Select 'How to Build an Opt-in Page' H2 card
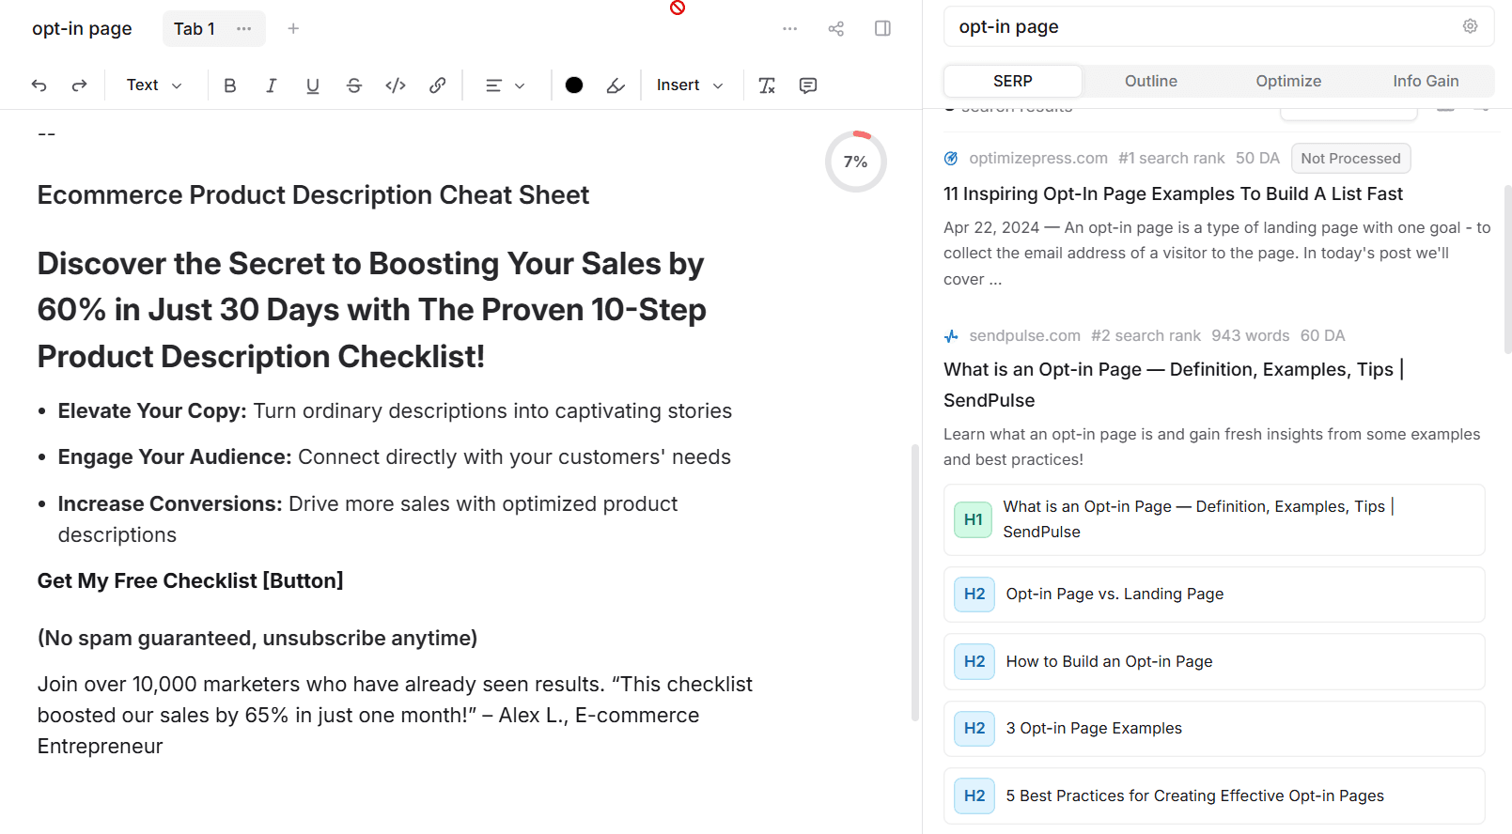 [1214, 662]
